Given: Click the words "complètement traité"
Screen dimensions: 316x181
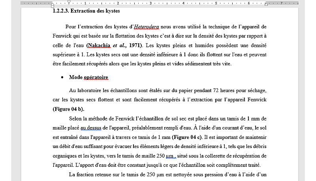Looking at the screenshot, I should point(239,165).
